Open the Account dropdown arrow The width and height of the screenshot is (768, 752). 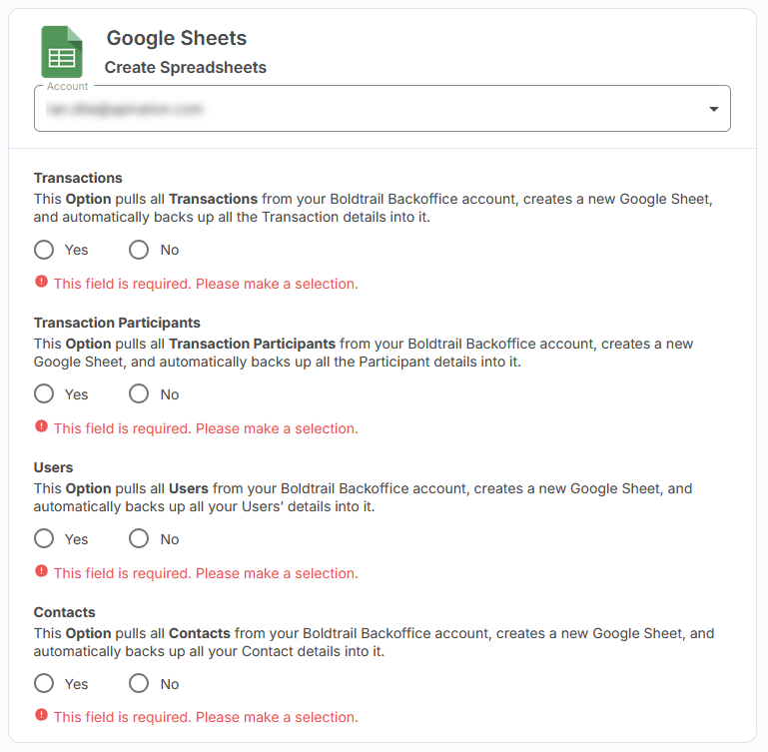pyautogui.click(x=714, y=109)
